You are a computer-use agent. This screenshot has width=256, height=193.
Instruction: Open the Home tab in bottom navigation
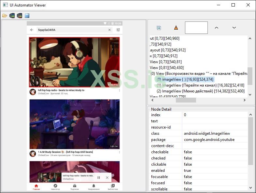click(x=36, y=187)
